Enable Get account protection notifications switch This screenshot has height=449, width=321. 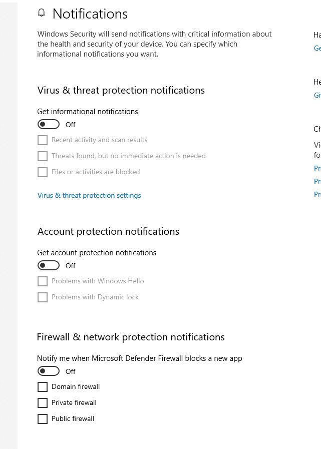49,266
